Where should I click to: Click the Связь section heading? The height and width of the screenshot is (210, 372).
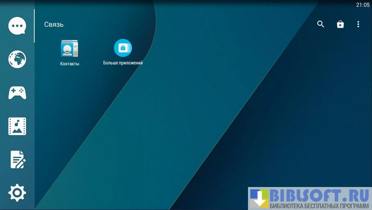click(54, 24)
